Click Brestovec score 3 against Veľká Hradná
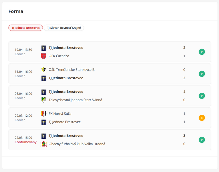 (184, 136)
